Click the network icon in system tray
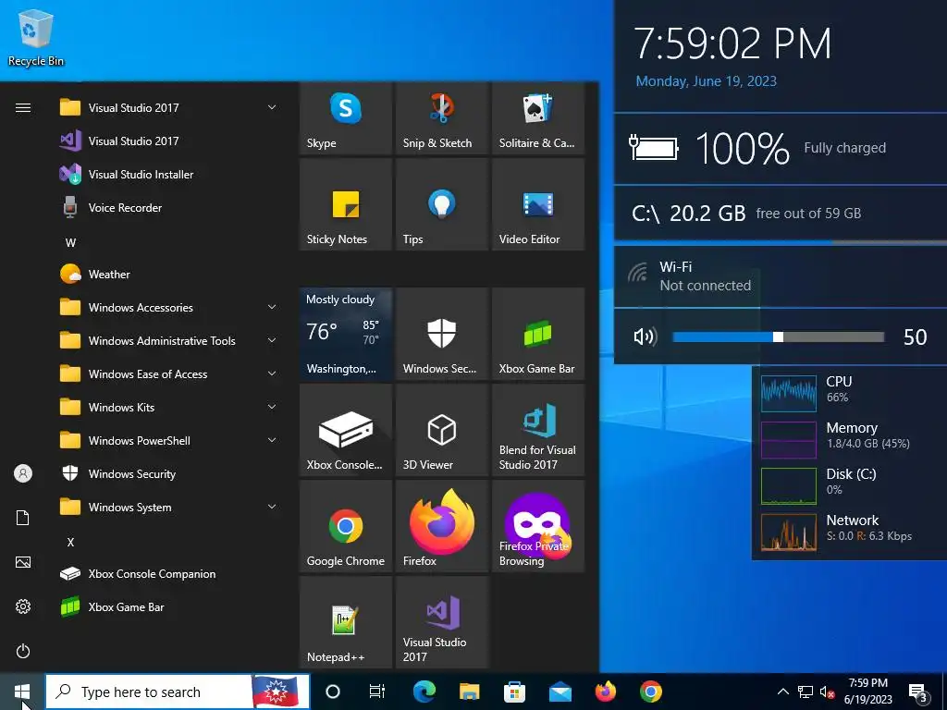The image size is (947, 710). point(806,692)
